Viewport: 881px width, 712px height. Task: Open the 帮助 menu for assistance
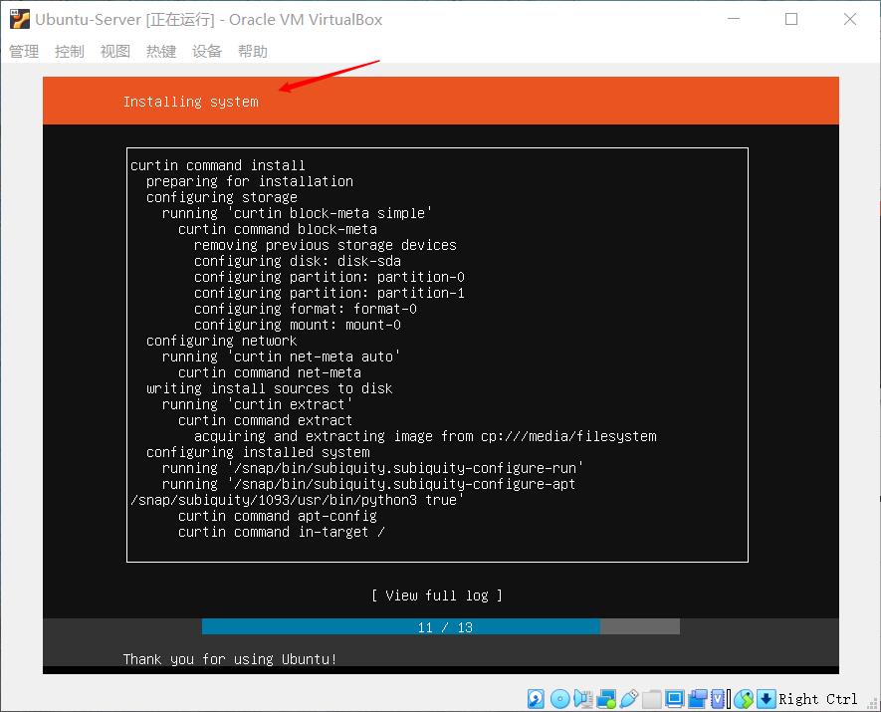coord(253,51)
